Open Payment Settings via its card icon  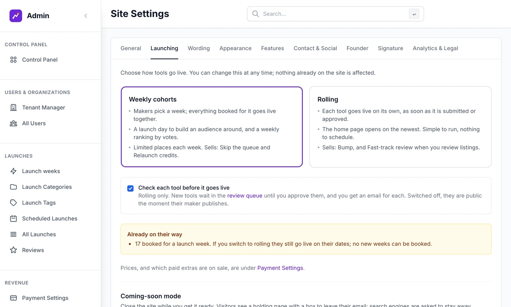[x=13, y=298]
